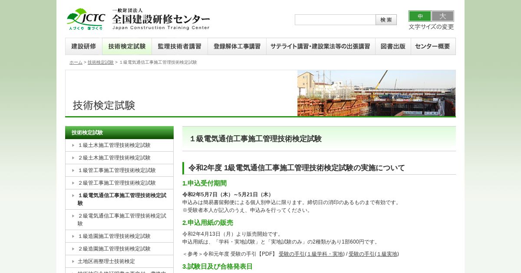This screenshot has height=273, width=521.
Task: Click the 3.試験日及び合格発表日 heading
Action: (218, 266)
